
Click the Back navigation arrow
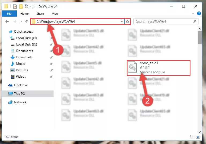[7, 21]
